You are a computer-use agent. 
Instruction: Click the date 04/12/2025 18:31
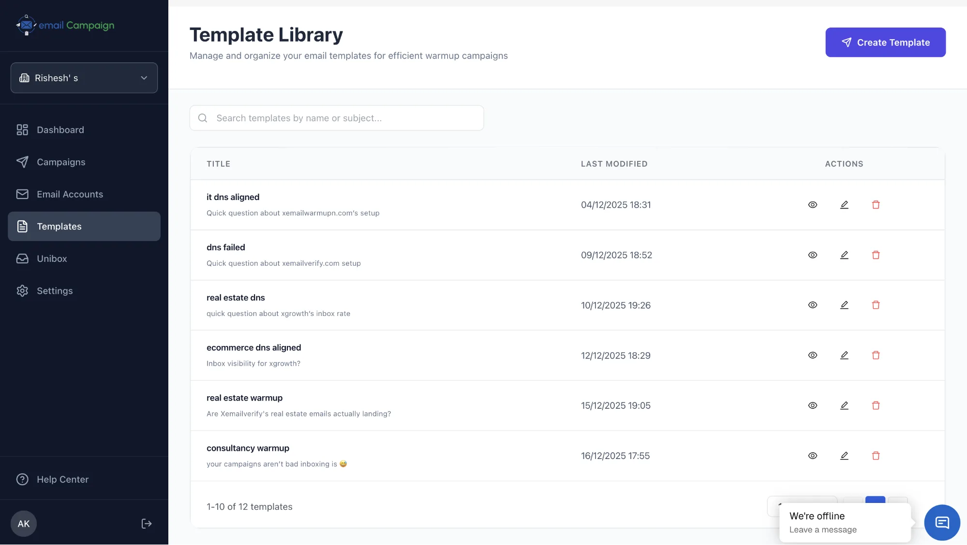(x=616, y=205)
